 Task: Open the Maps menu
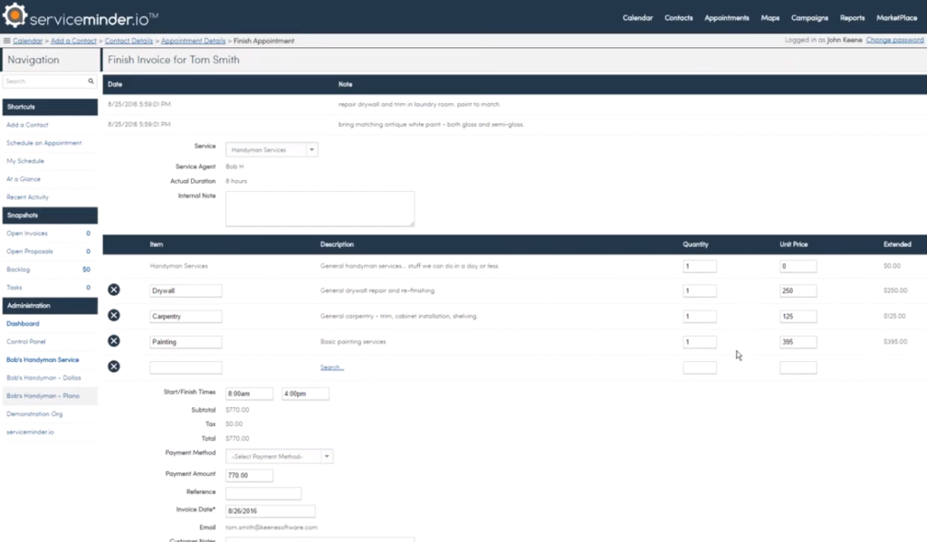pyautogui.click(x=769, y=18)
